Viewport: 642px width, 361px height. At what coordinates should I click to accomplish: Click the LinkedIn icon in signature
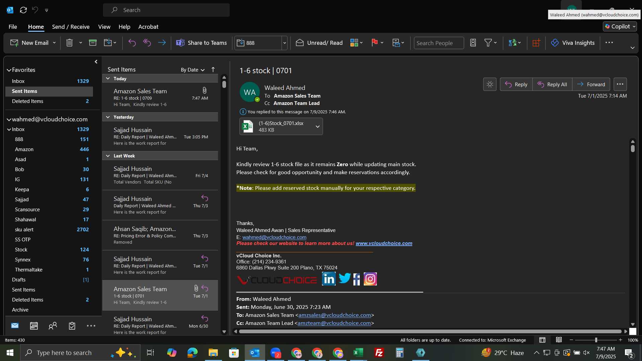click(x=329, y=279)
